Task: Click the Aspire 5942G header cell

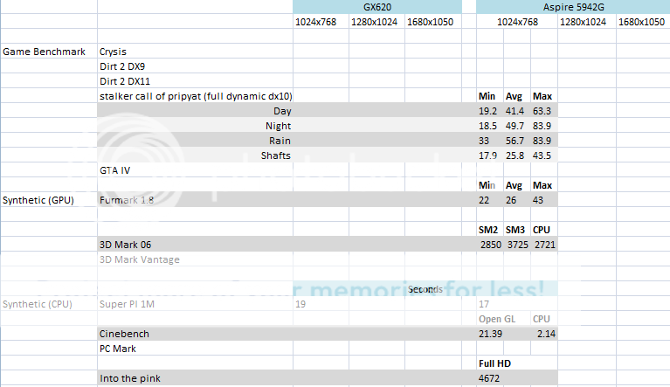Action: (572, 6)
